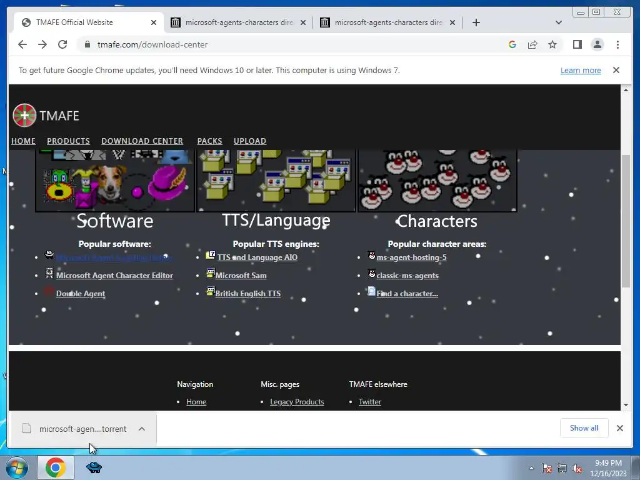Open TTS and Language AIO link
The width and height of the screenshot is (640, 480).
(x=257, y=257)
